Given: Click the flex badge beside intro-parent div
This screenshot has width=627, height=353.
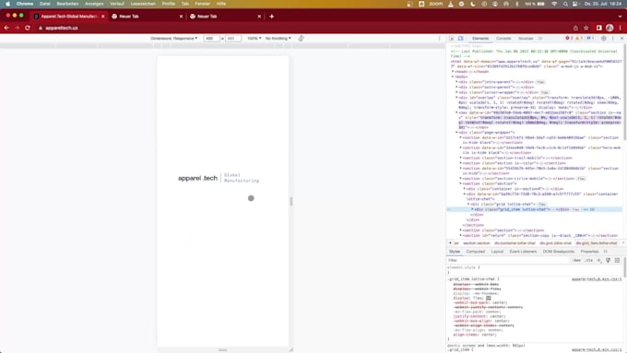Looking at the screenshot, I should pyautogui.click(x=540, y=82).
